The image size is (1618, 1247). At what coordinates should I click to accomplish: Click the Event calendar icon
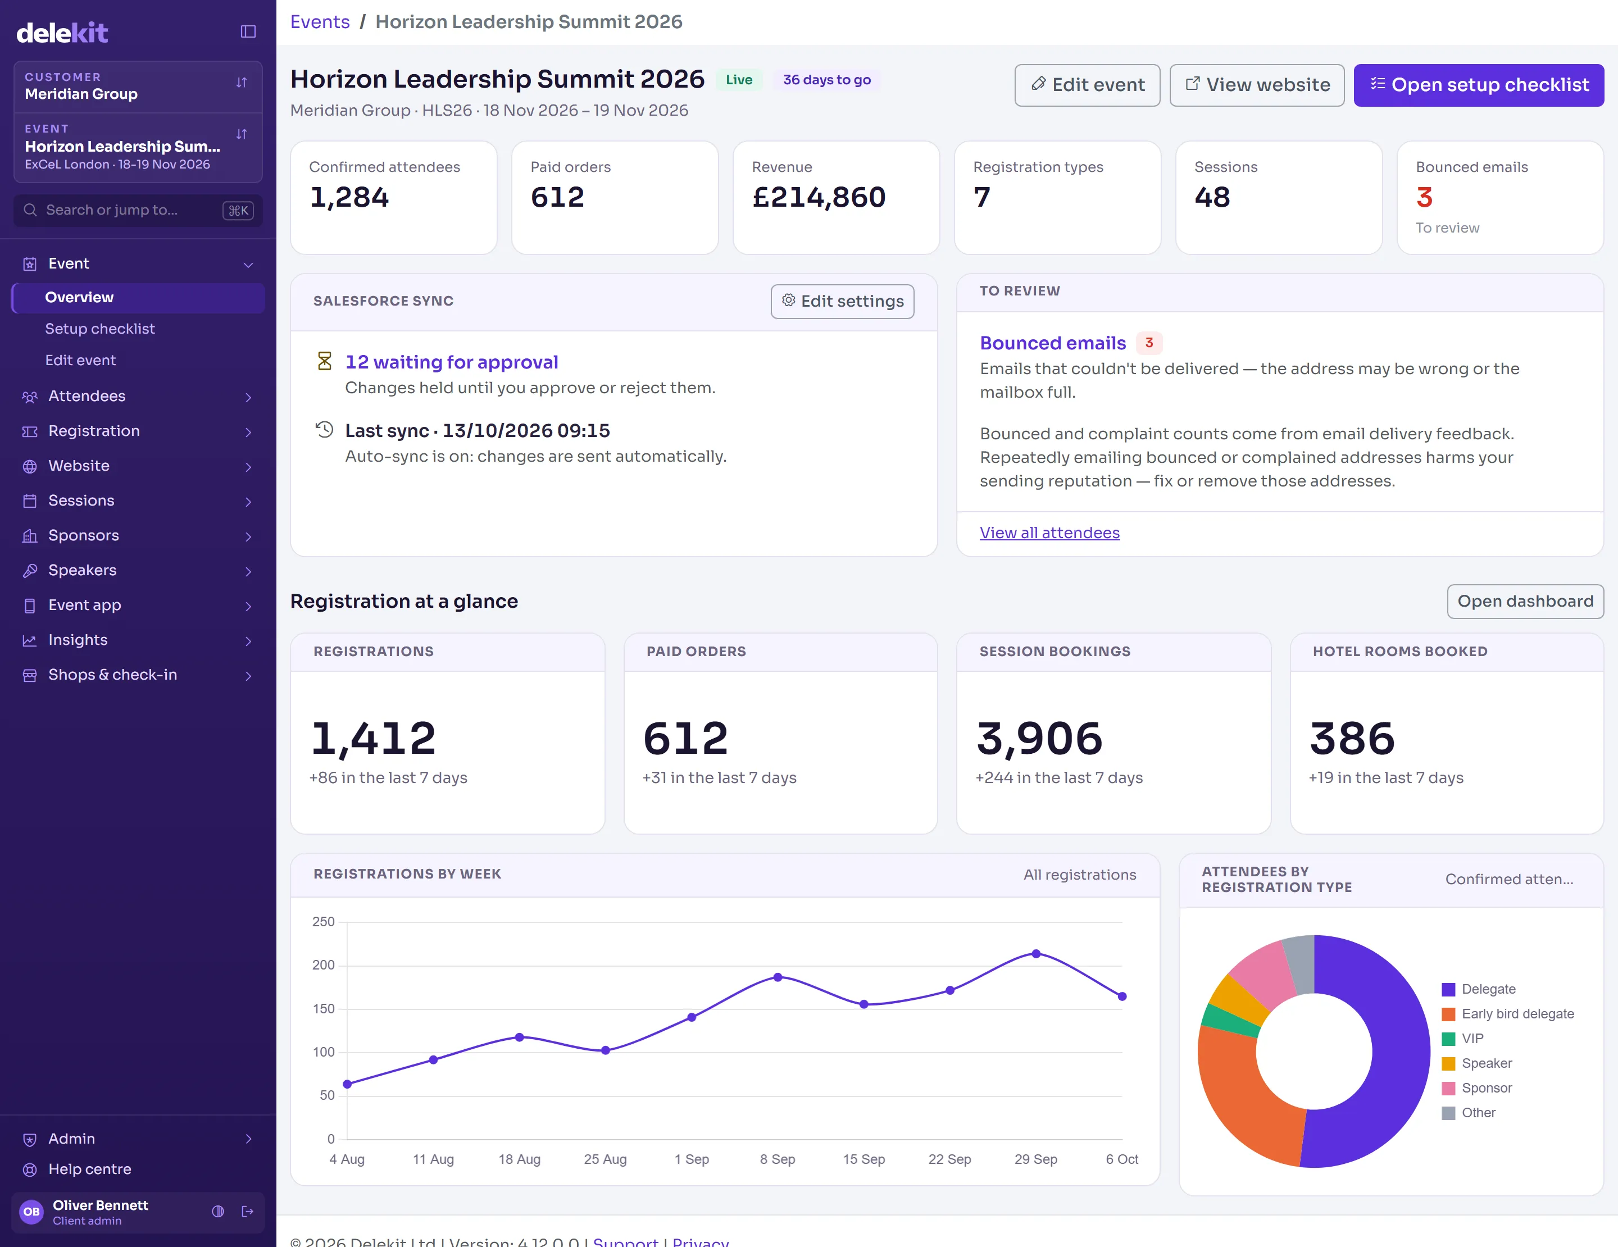coord(30,265)
